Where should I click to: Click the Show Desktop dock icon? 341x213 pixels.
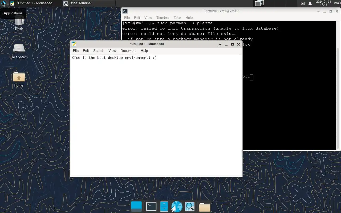tap(136, 207)
